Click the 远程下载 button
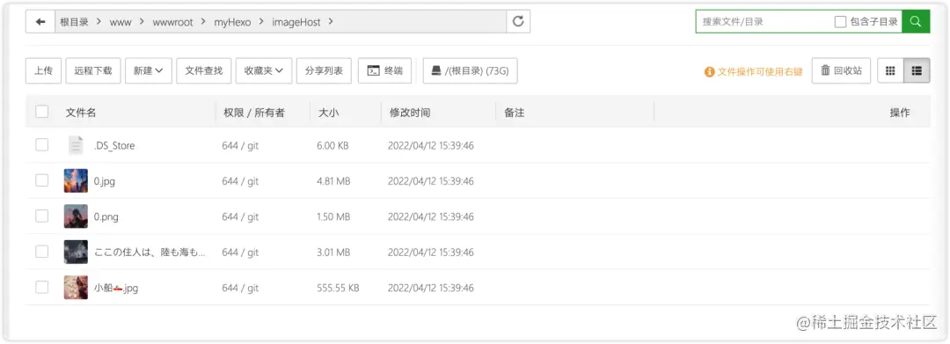This screenshot has height=344, width=950. [93, 71]
